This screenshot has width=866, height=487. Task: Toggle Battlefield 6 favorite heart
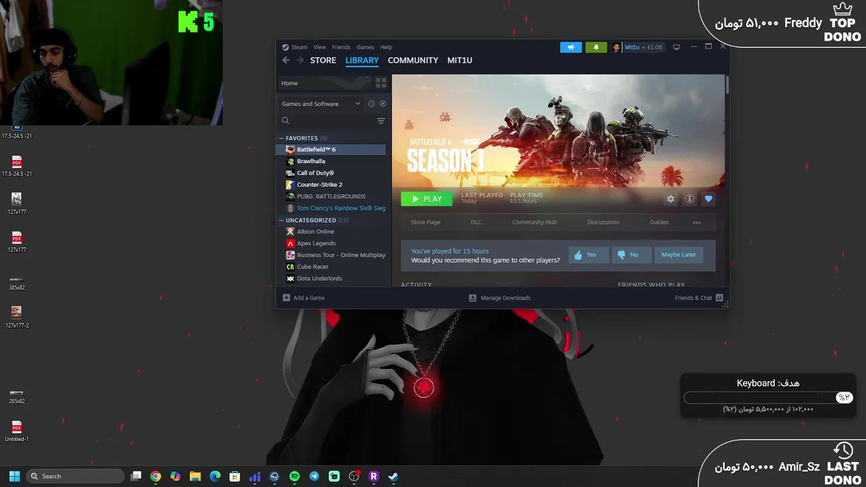(x=708, y=199)
